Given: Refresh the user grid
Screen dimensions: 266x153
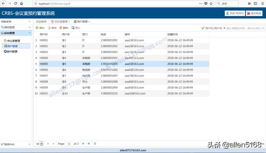Looking at the screenshot, I should click(x=95, y=143).
